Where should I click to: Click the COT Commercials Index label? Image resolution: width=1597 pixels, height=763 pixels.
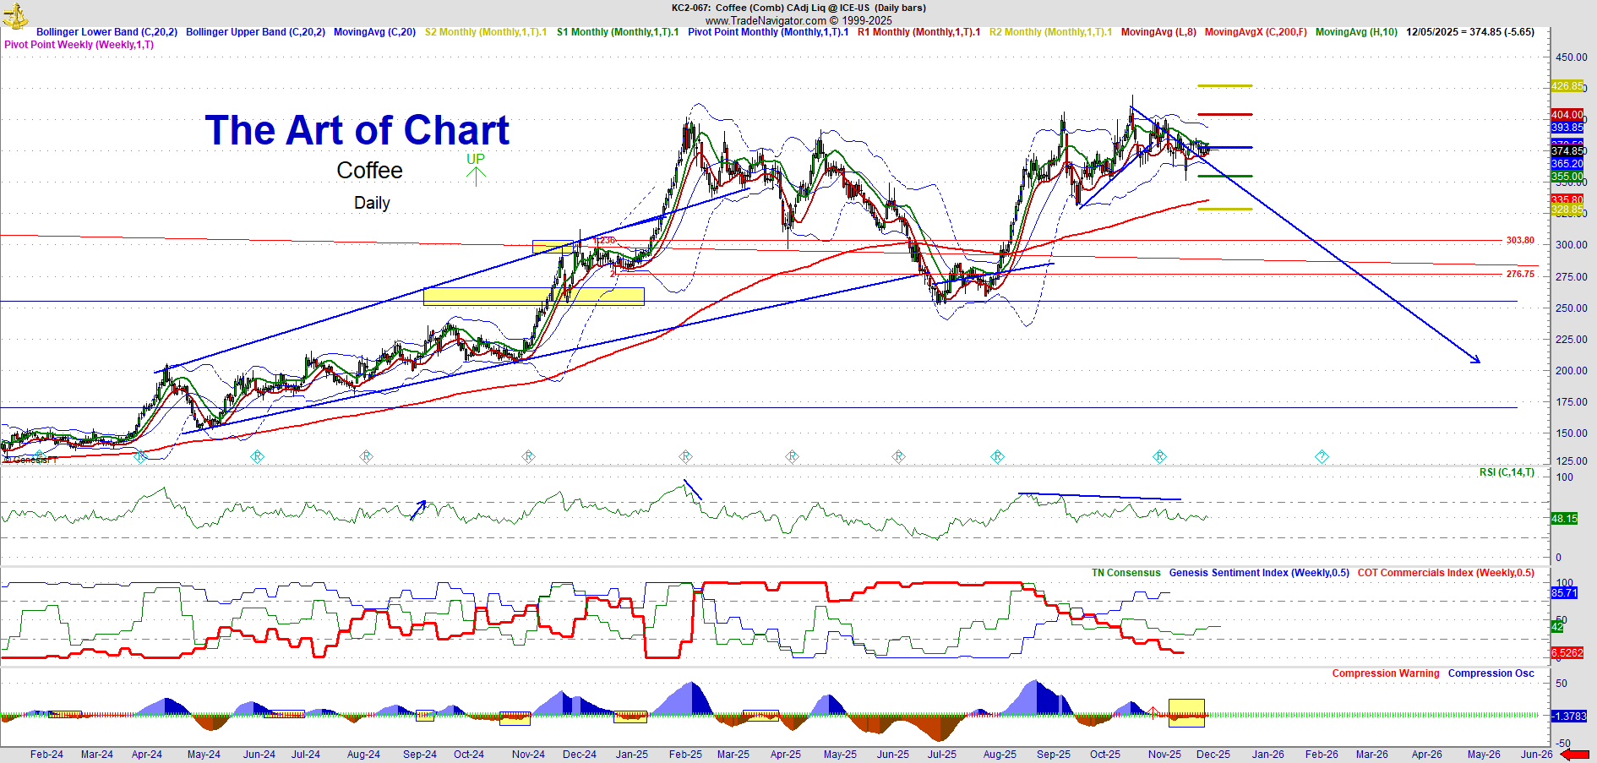(1446, 573)
